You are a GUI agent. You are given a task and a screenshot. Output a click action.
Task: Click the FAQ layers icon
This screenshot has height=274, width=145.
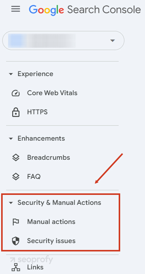coord(16,177)
